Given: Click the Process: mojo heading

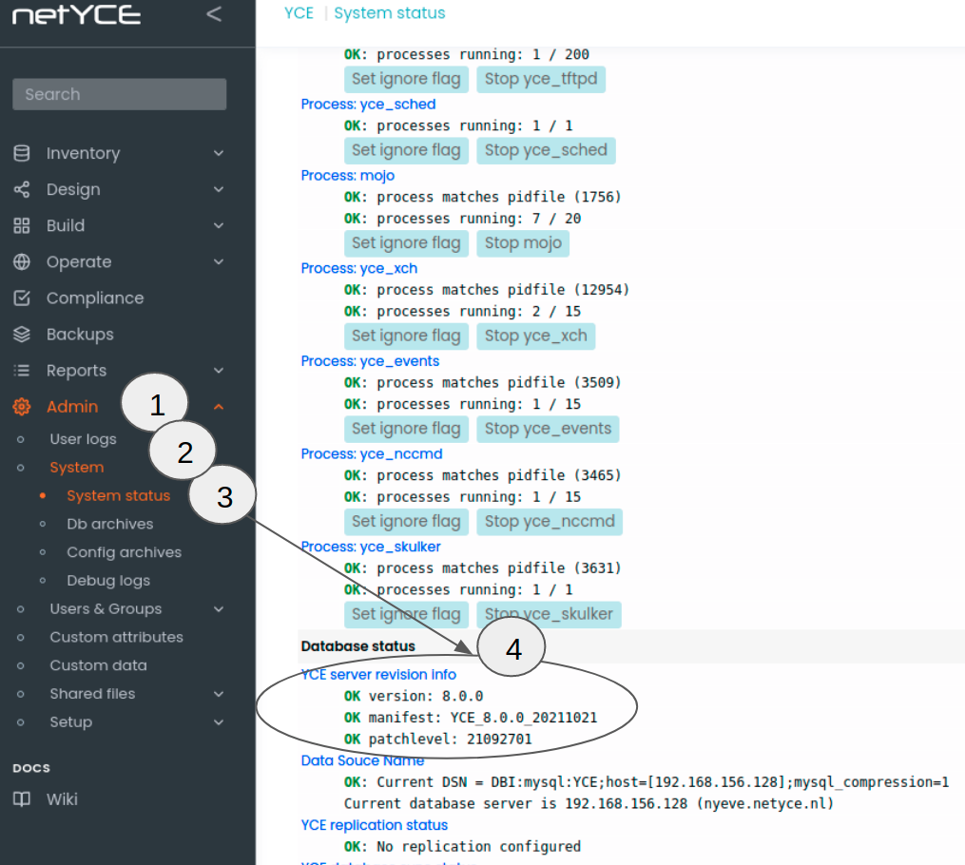Looking at the screenshot, I should click(x=348, y=176).
